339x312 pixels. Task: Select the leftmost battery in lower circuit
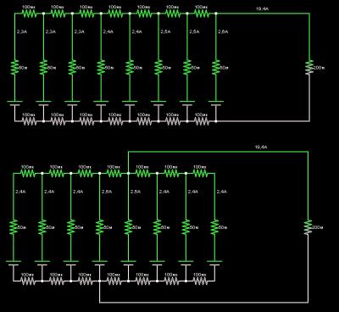(x=14, y=263)
